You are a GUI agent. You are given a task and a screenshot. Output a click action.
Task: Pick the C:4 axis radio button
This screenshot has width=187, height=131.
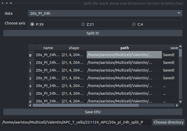pos(134,24)
